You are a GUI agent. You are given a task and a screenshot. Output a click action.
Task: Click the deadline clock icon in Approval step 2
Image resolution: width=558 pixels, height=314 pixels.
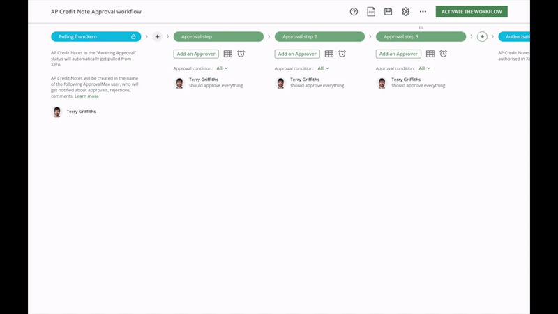click(342, 54)
